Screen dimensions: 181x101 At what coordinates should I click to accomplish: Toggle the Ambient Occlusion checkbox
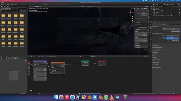pos(154,34)
